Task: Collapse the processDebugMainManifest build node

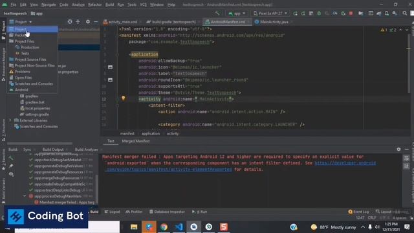Action: tap(25, 196)
